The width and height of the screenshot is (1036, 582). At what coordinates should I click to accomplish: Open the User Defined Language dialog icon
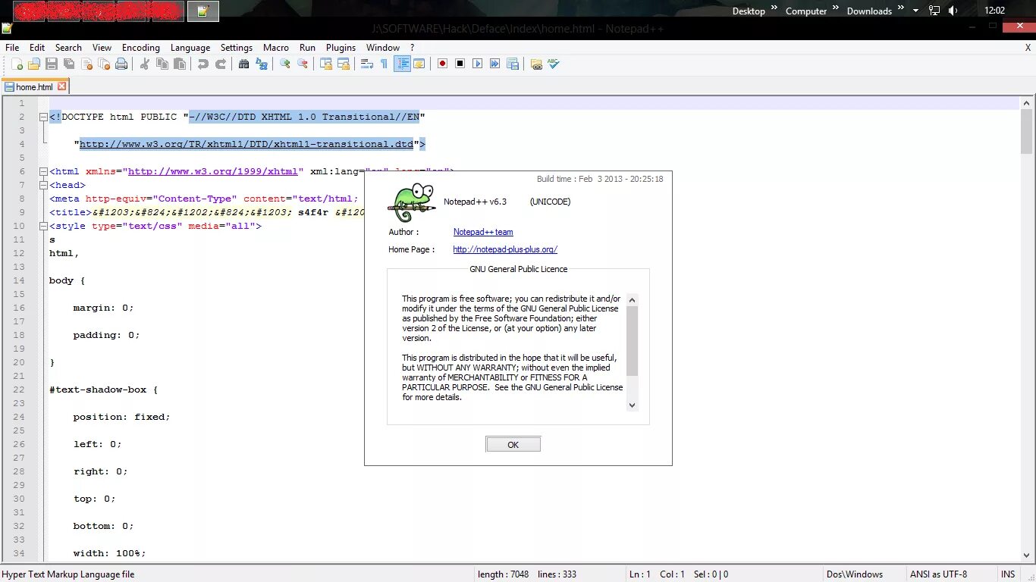point(419,64)
